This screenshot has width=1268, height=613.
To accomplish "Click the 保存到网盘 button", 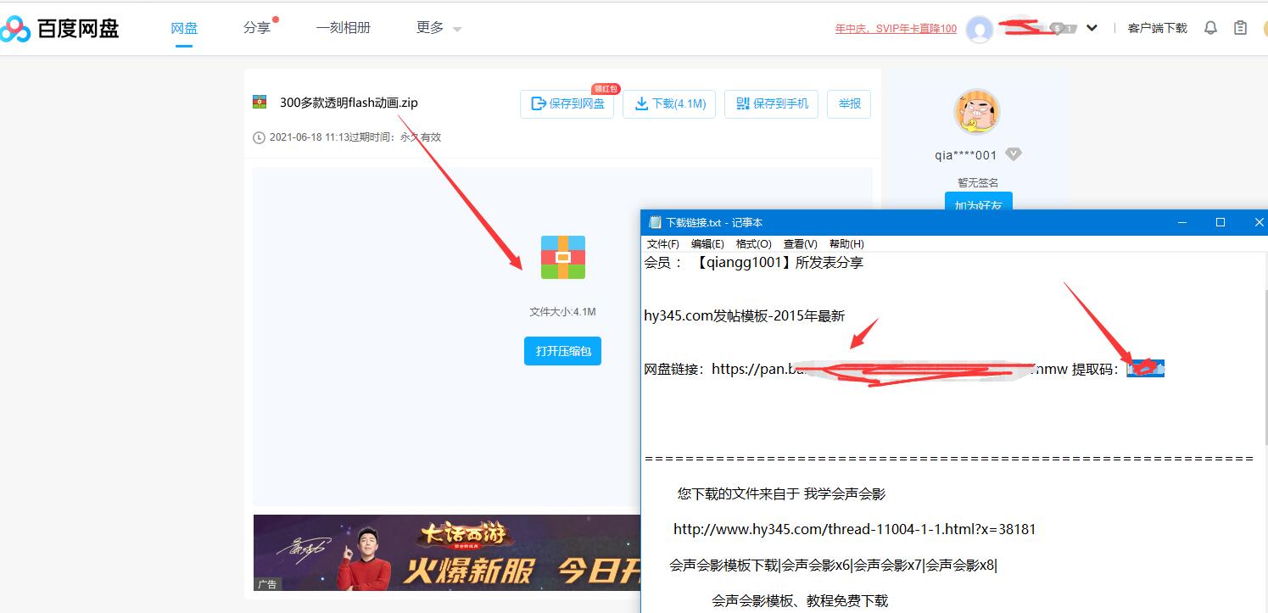I will pos(567,103).
